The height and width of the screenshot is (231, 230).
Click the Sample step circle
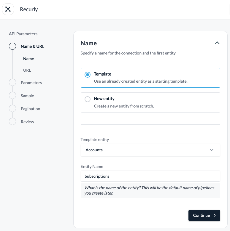12,96
